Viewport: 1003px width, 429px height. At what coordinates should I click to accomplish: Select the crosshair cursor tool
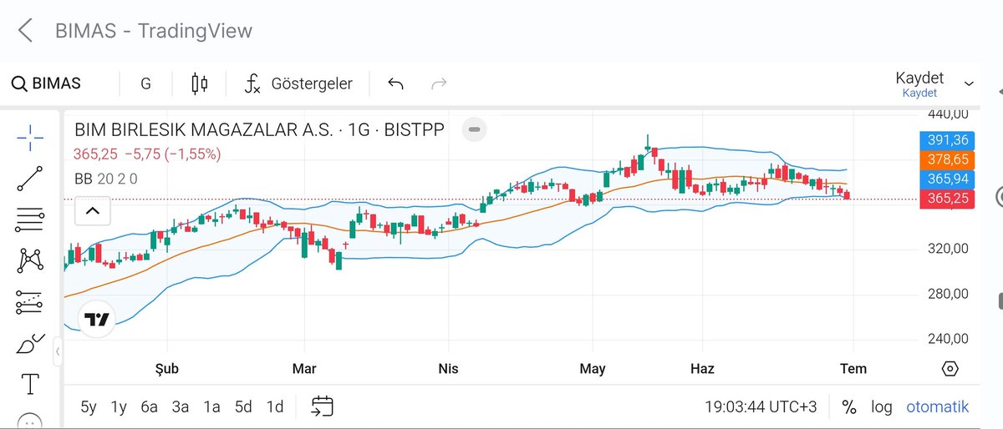tap(30, 137)
